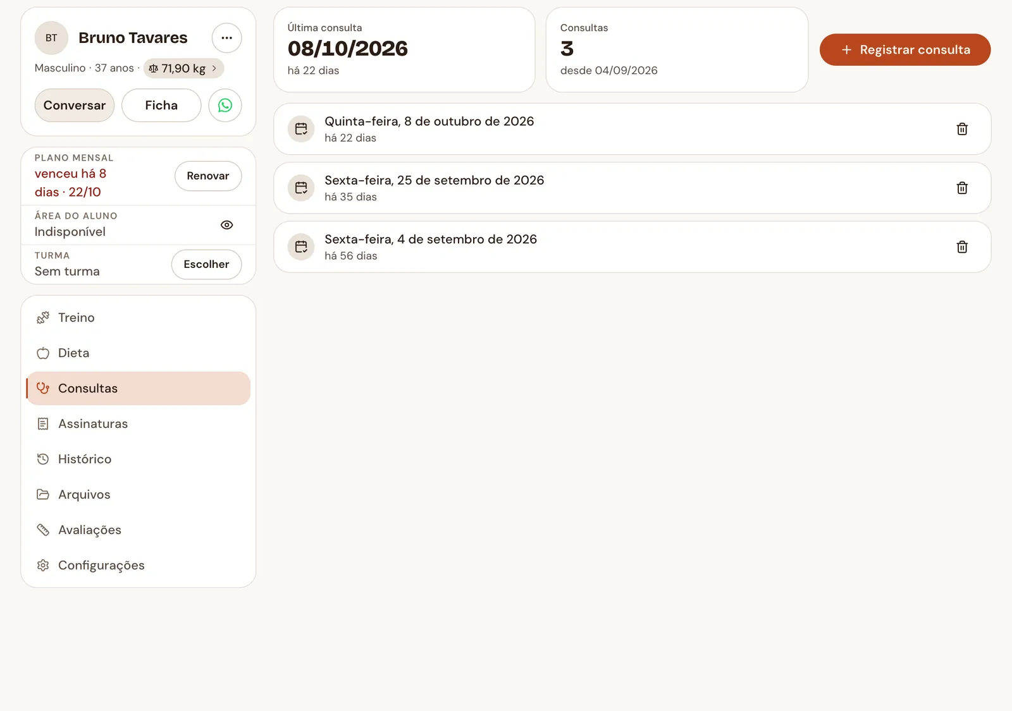
Task: Open the Ficha button
Action: pyautogui.click(x=161, y=106)
